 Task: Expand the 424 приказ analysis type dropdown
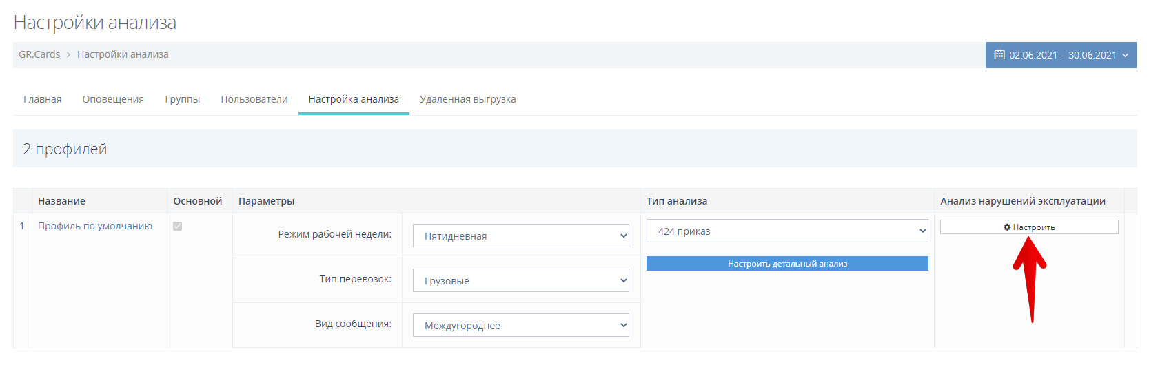(x=786, y=231)
